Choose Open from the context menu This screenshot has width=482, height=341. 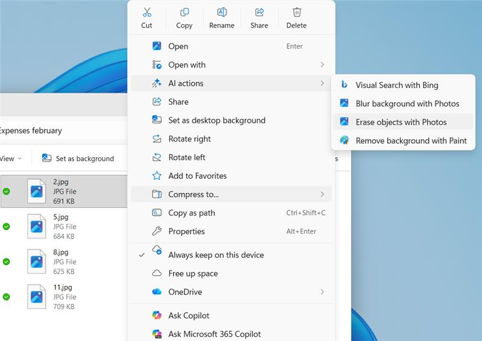click(x=231, y=46)
